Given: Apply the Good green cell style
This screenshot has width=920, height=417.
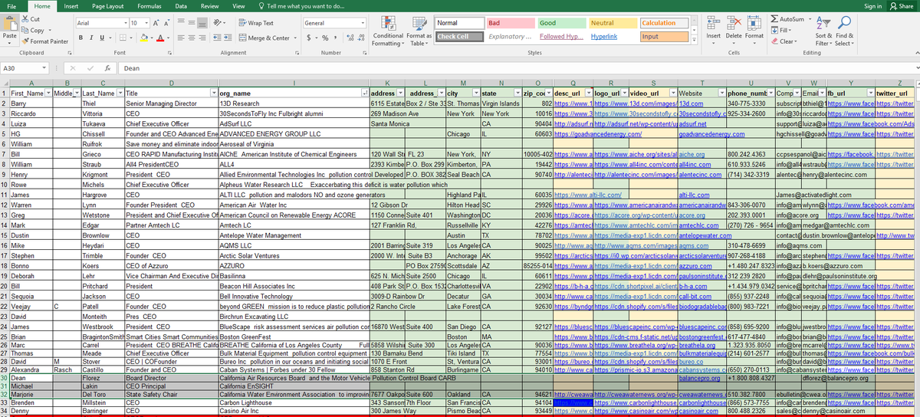Looking at the screenshot, I should click(x=560, y=23).
